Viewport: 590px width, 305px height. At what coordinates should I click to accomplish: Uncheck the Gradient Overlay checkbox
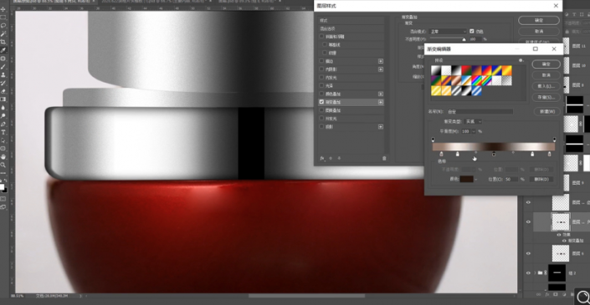pos(321,102)
